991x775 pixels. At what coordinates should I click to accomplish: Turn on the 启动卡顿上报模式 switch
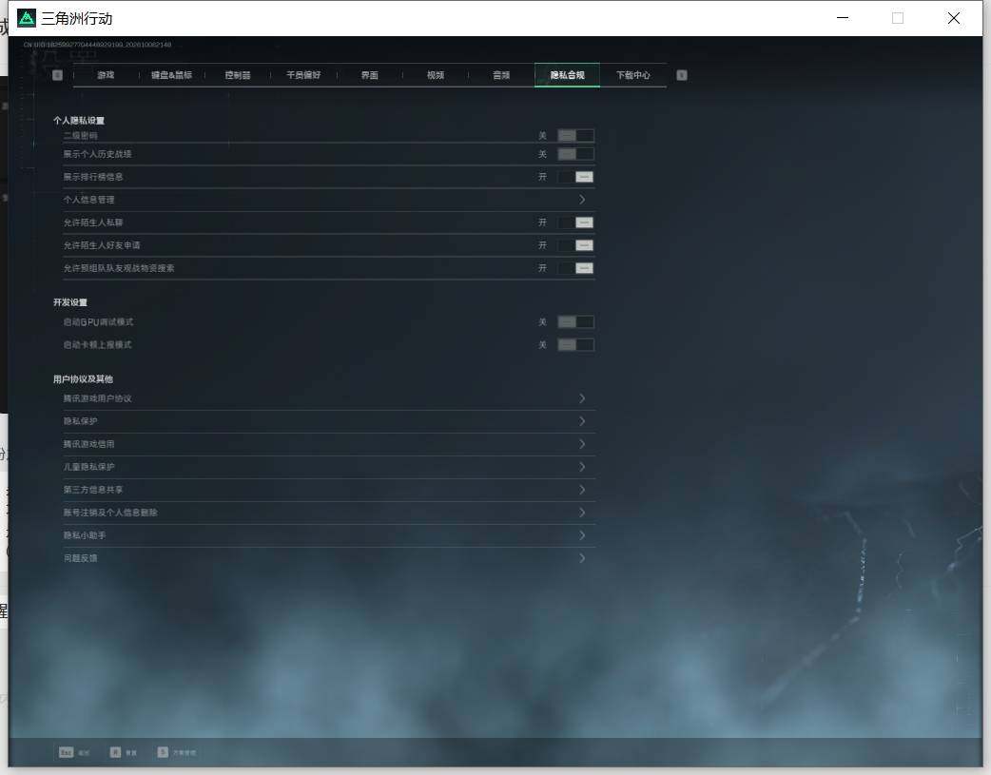coord(575,345)
